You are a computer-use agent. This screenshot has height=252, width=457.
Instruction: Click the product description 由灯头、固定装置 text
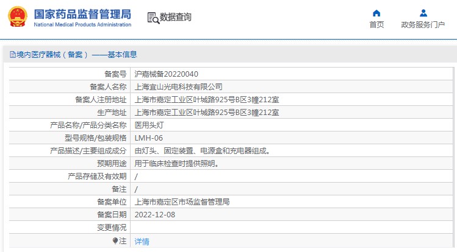click(x=202, y=150)
